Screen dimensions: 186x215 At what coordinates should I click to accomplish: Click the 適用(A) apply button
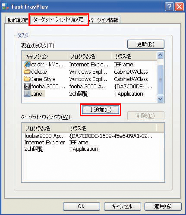tap(163, 206)
